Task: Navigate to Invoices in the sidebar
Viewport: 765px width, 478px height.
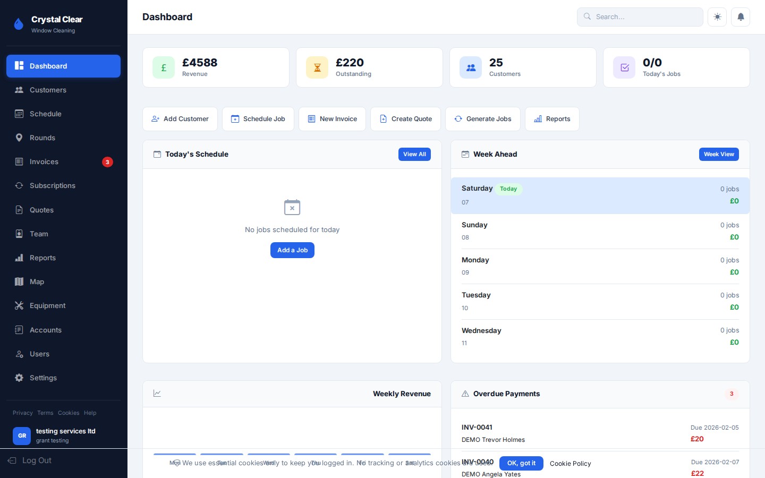Action: click(x=44, y=161)
